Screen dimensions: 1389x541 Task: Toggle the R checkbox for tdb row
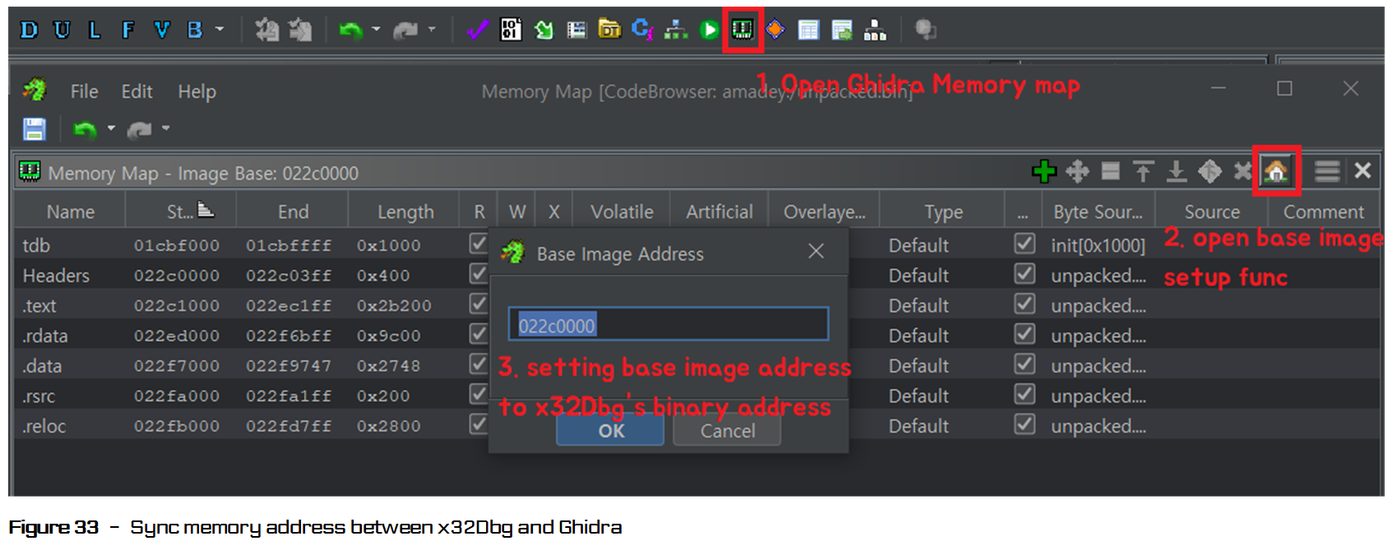(x=478, y=243)
